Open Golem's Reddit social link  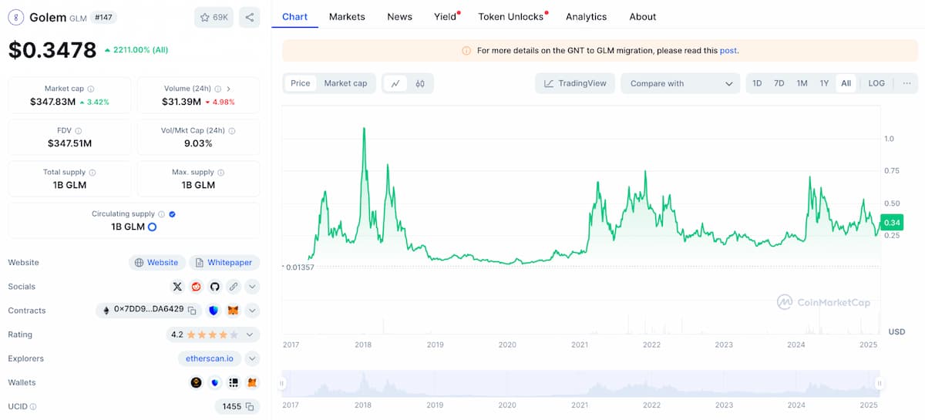point(196,287)
